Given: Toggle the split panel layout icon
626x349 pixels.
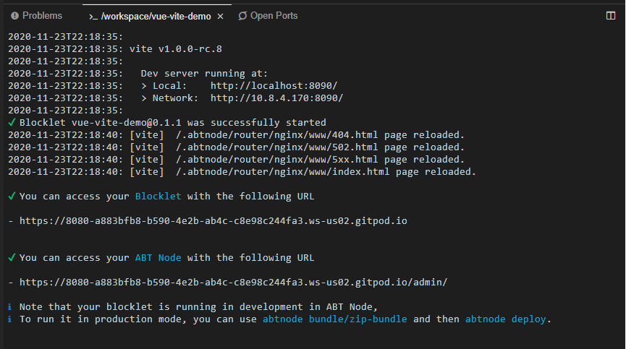Looking at the screenshot, I should point(610,15).
